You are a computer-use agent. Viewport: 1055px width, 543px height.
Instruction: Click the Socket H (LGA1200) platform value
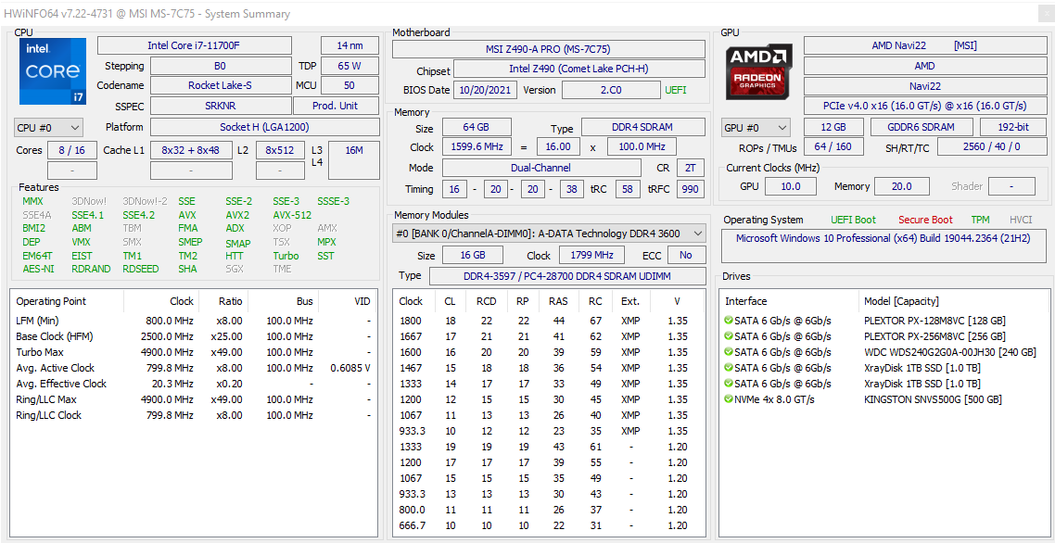click(x=264, y=127)
